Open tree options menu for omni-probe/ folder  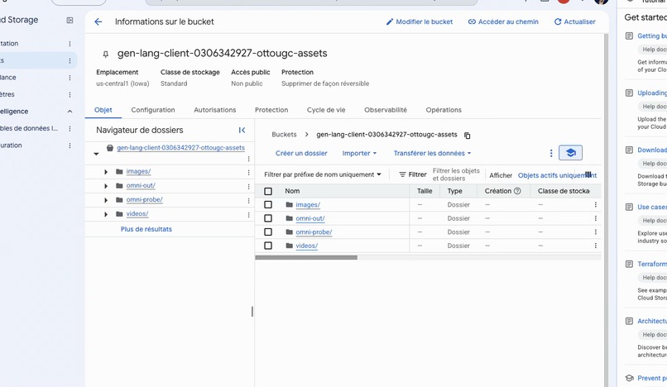click(x=248, y=201)
